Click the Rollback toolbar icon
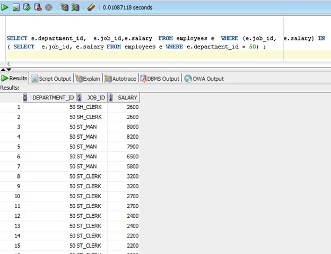Image resolution: width=331 pixels, height=254 pixels. (x=38, y=7)
